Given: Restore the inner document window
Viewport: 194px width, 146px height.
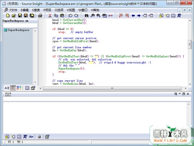Looking at the screenshot, I should point(185,10).
